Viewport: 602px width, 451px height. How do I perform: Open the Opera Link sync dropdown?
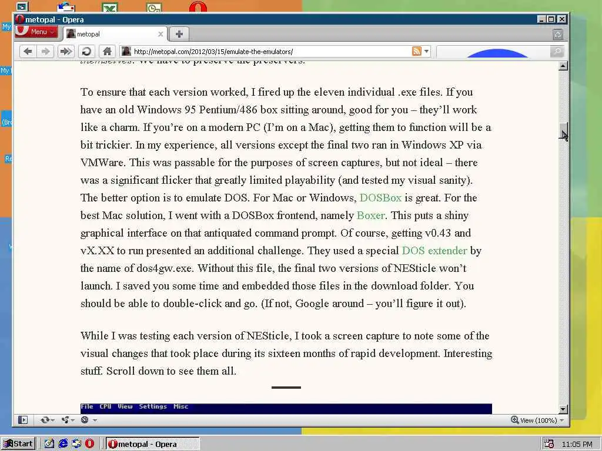(47, 420)
